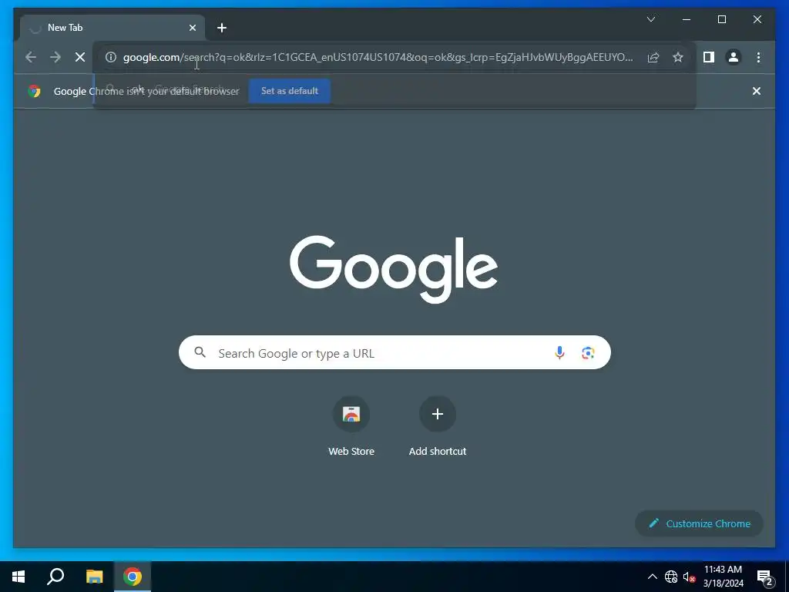Open File Explorer from taskbar
The width and height of the screenshot is (789, 592).
click(x=94, y=577)
